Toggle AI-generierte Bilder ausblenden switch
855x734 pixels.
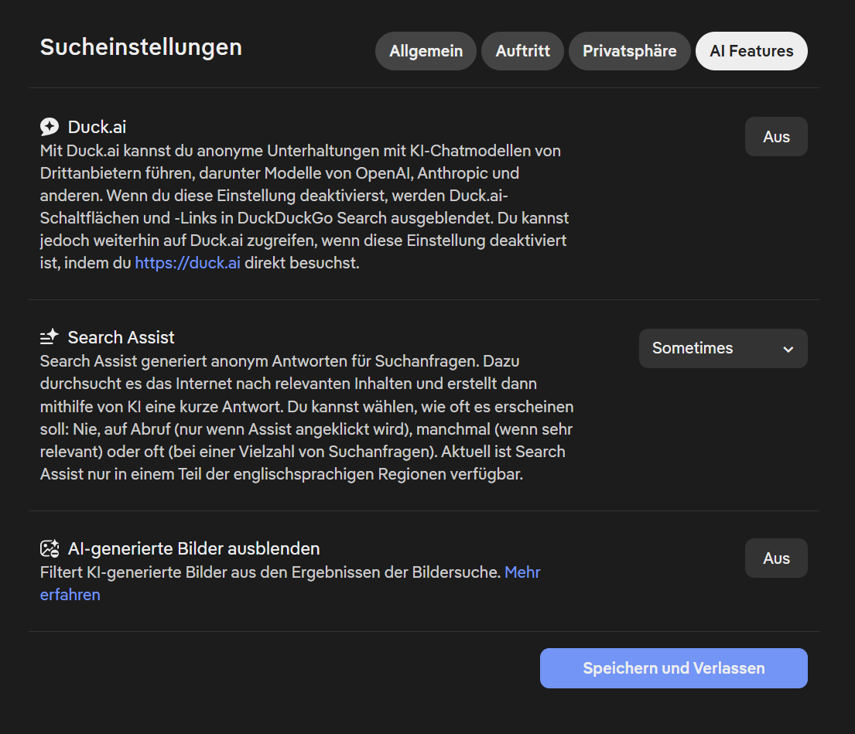coord(775,558)
